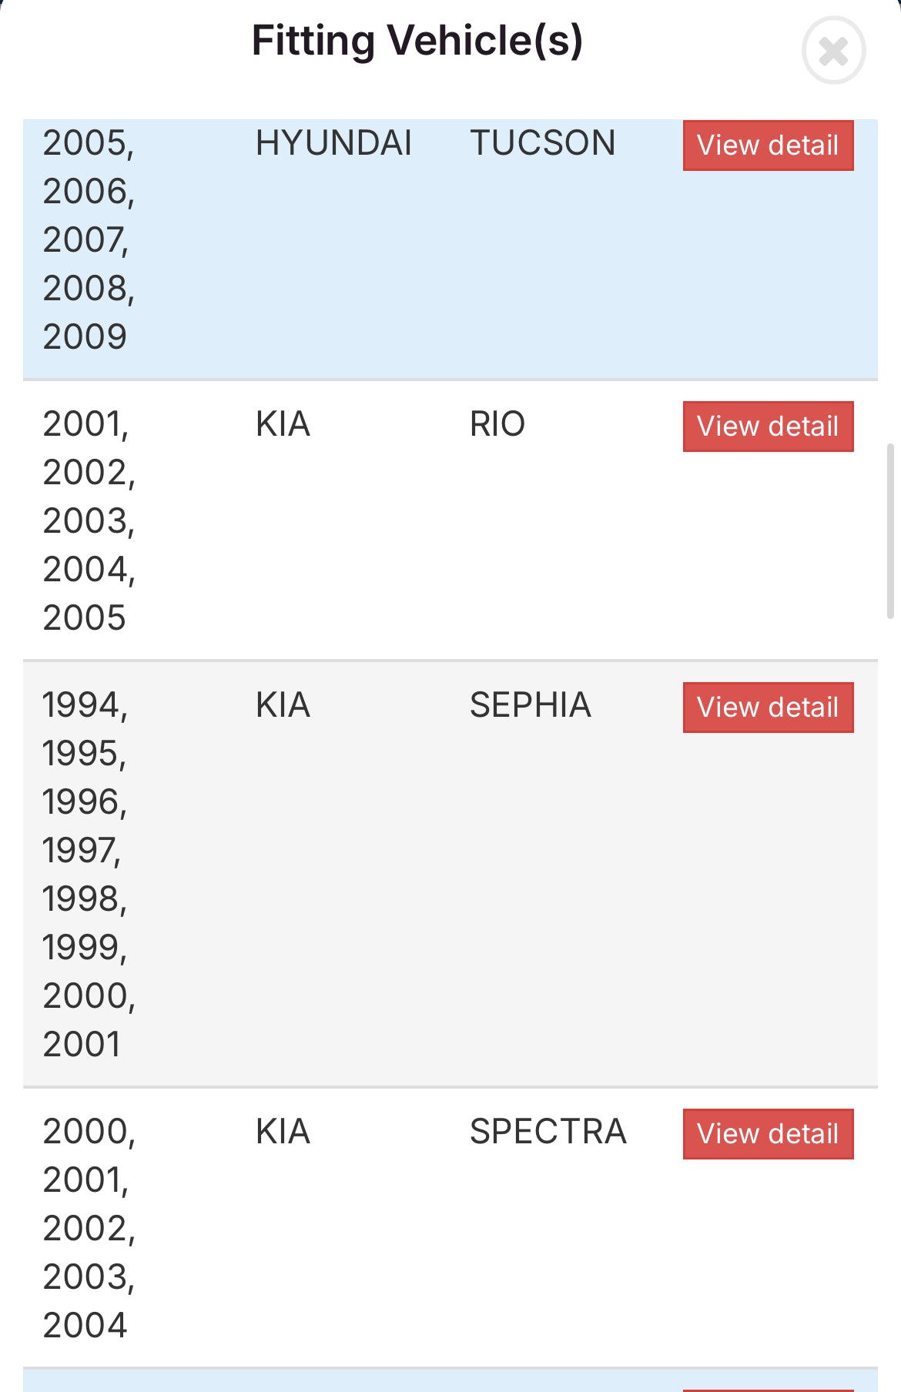
Task: Close the Fitting Vehicle(s) dialog
Action: [x=833, y=51]
